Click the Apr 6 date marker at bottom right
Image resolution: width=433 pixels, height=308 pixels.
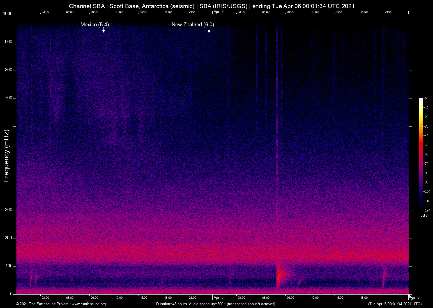point(415,298)
